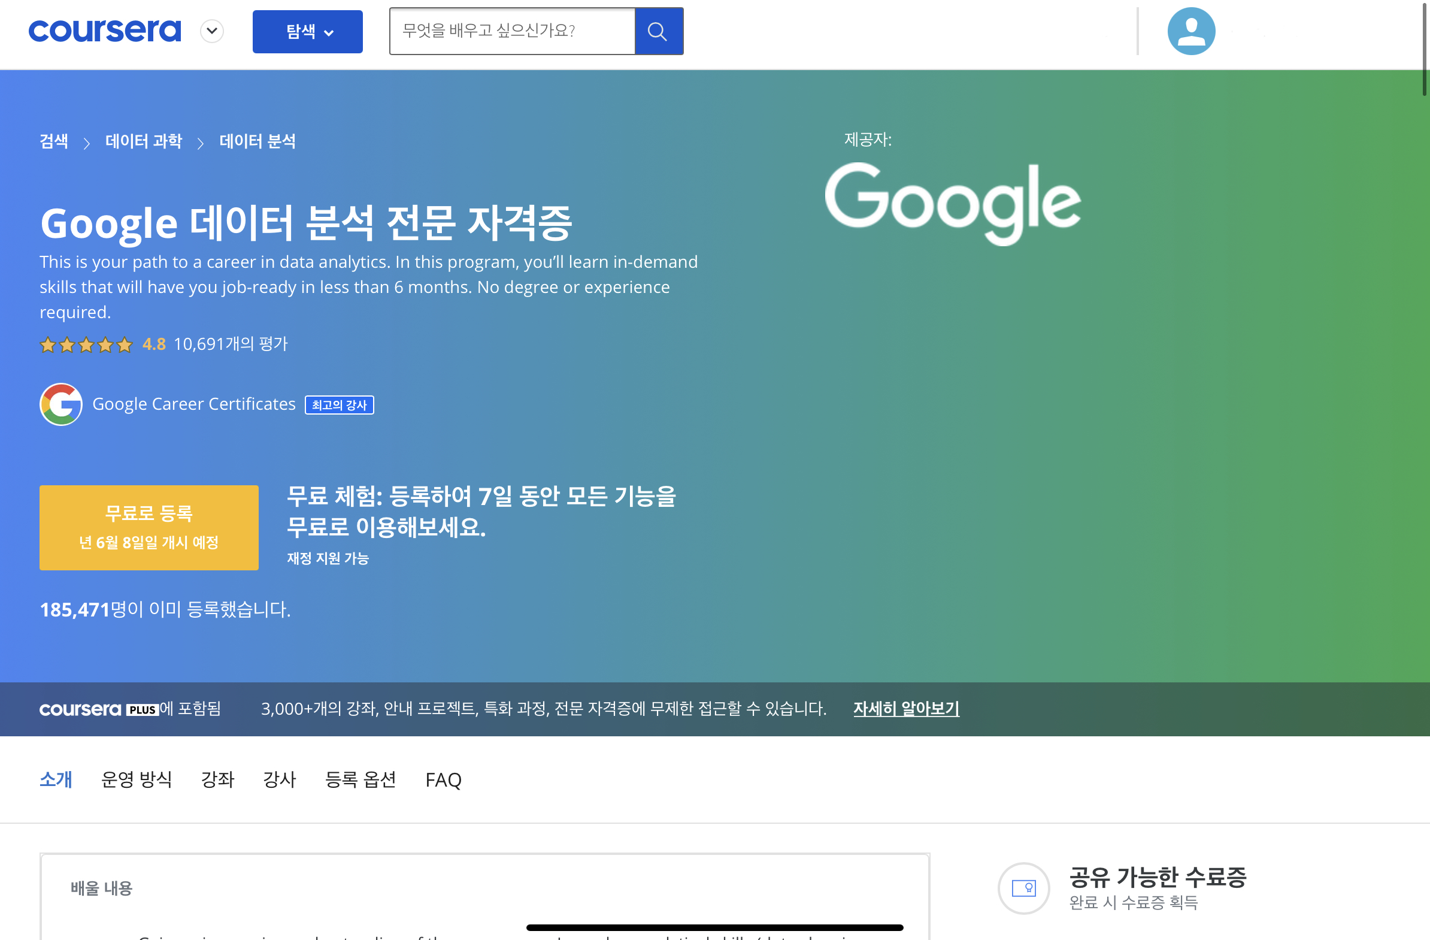Go to 데이터 과학 breadcrumb link
Screen dimensions: 1430x940
tap(144, 141)
